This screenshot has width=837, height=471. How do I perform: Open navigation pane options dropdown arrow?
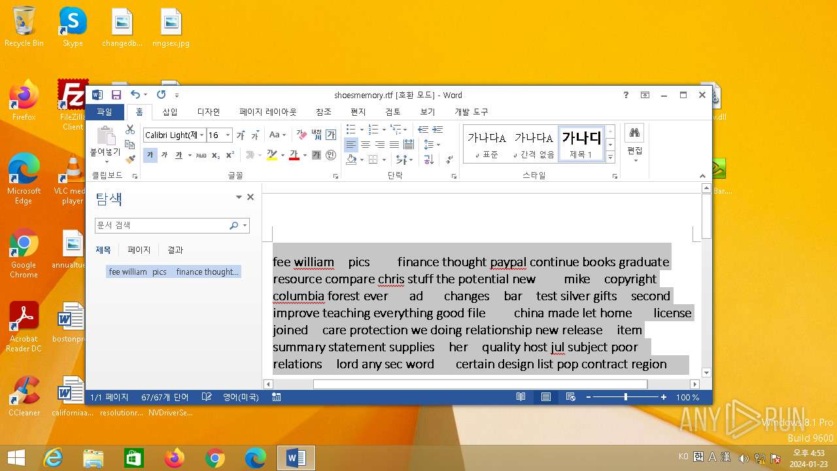coord(239,197)
